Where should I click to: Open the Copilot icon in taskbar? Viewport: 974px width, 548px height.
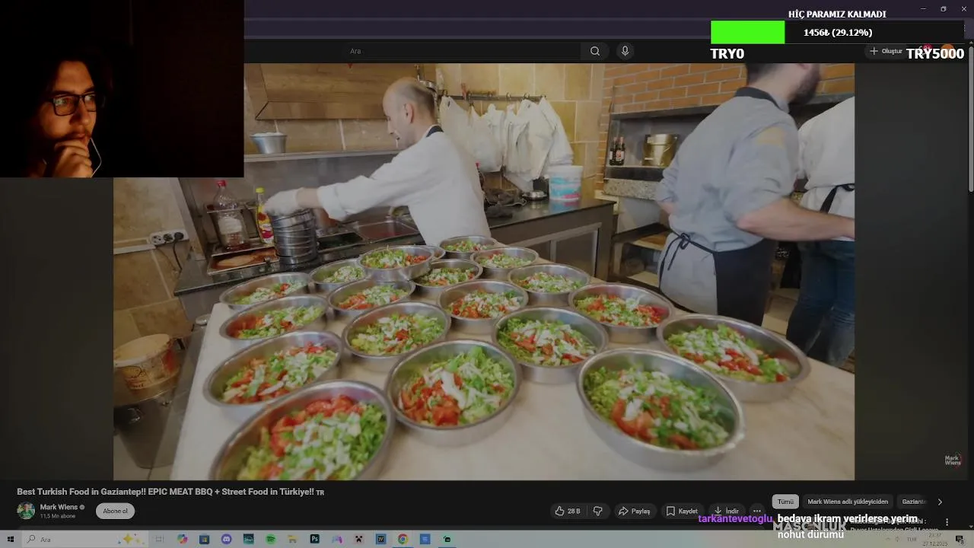[182, 539]
